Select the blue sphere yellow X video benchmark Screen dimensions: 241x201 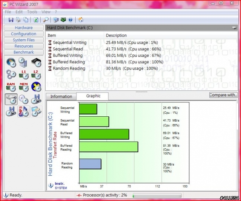tap(36, 87)
